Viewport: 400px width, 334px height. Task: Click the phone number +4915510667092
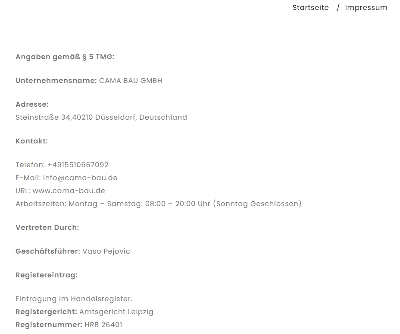click(x=78, y=165)
